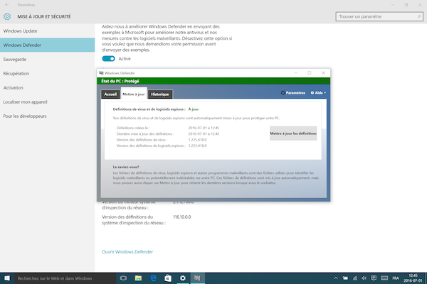Open the network tray icon

coord(355,278)
